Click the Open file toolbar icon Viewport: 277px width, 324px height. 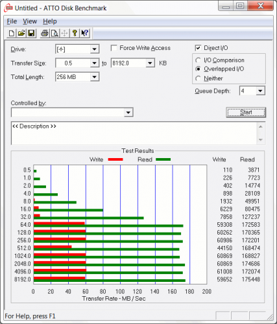21,34
